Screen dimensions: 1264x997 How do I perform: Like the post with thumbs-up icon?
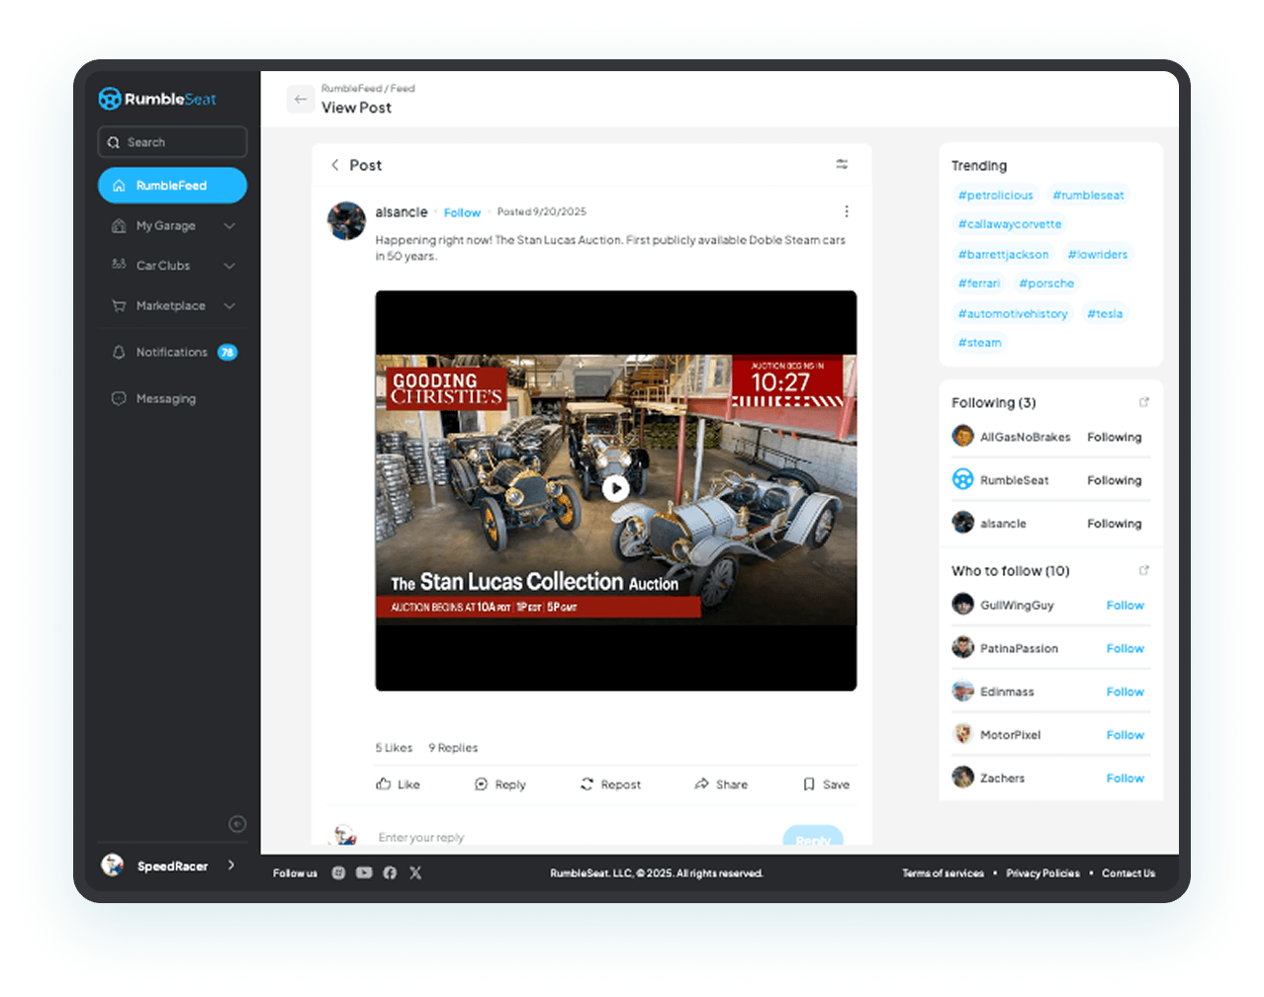point(398,785)
